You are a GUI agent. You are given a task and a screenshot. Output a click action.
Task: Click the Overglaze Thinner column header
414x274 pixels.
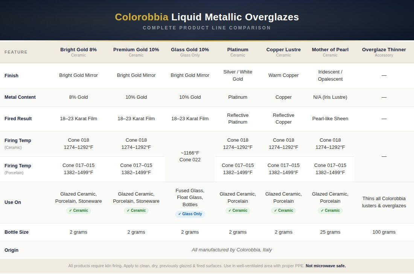(x=384, y=52)
